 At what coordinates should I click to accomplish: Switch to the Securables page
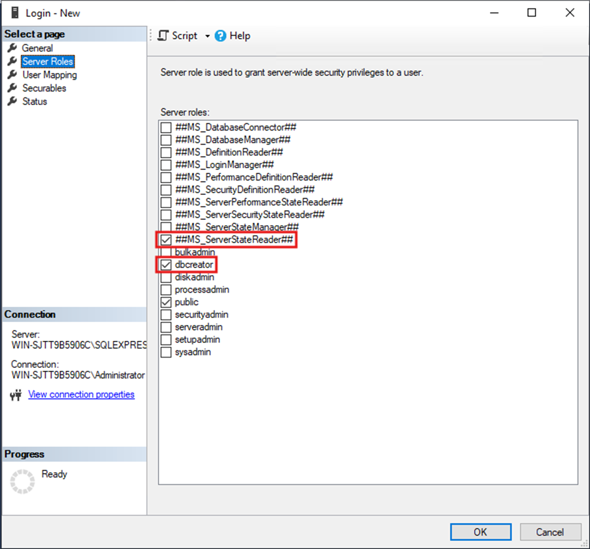click(44, 88)
